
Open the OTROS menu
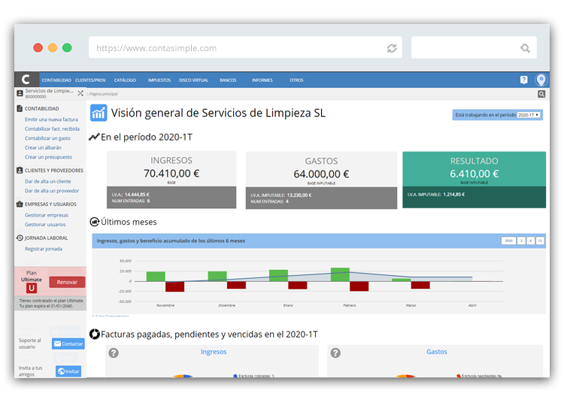(297, 80)
